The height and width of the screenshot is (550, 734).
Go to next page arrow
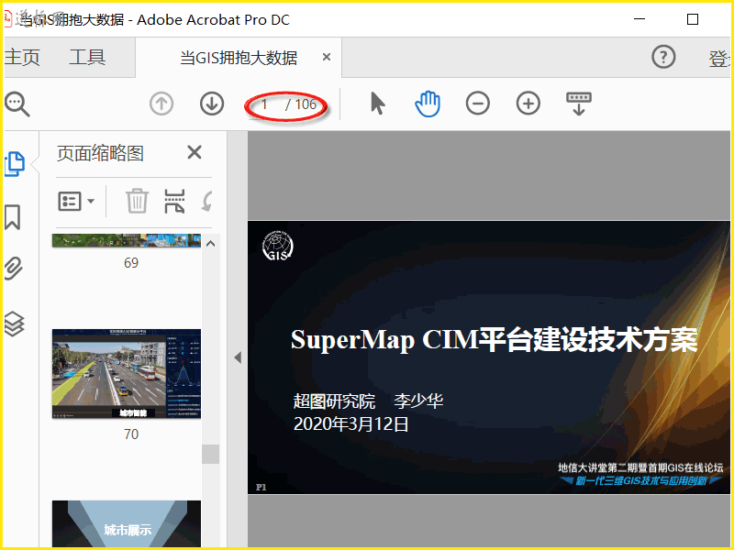(x=212, y=104)
